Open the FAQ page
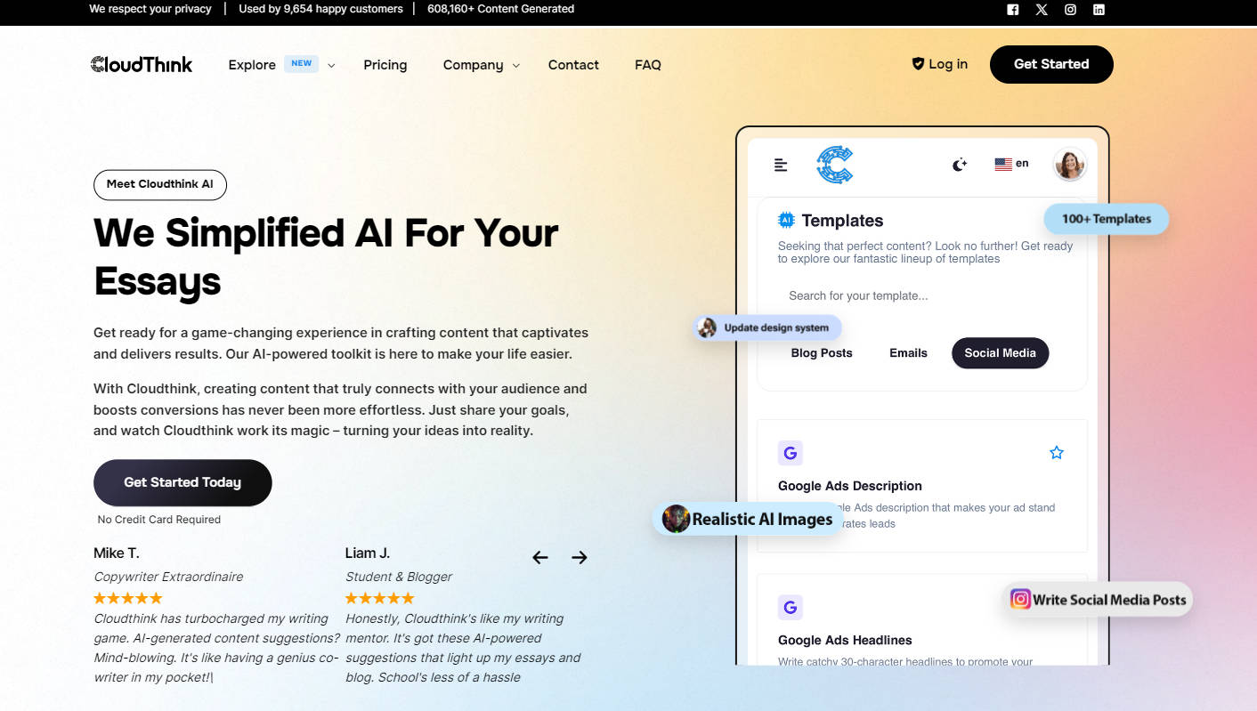 click(x=648, y=65)
